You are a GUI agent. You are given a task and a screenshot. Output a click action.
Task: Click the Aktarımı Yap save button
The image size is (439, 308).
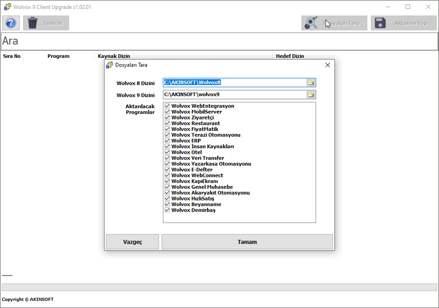[x=404, y=23]
